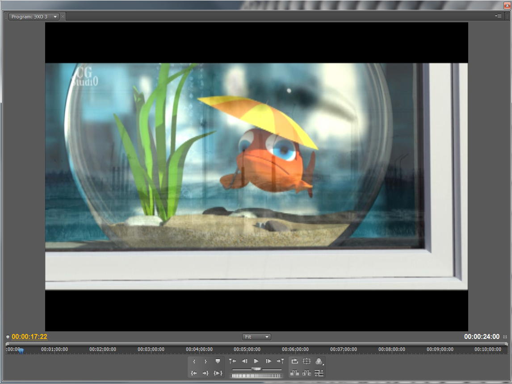Image resolution: width=512 pixels, height=384 pixels.
Task: Click the shuttle slider handle
Action: click(256, 369)
